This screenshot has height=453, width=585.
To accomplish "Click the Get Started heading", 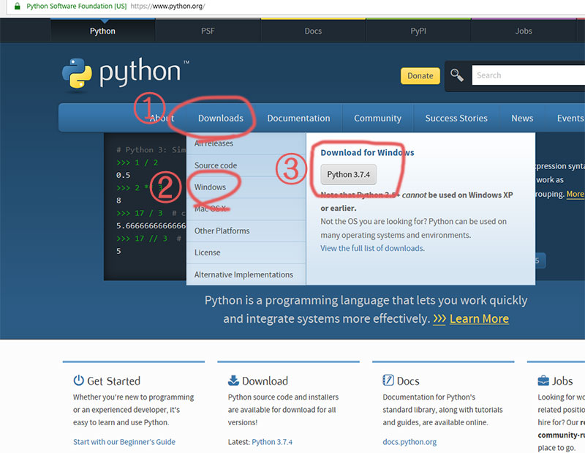I will click(x=114, y=381).
